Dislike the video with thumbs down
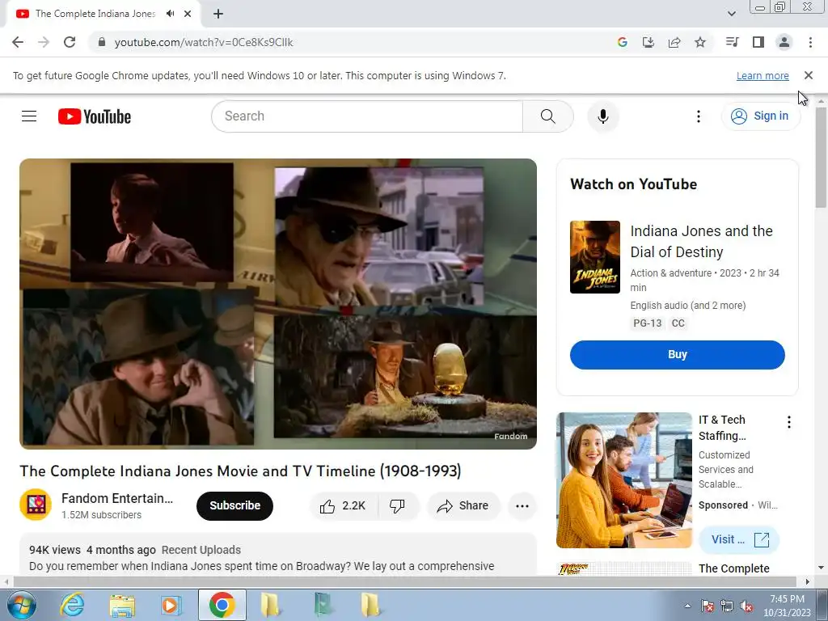The height and width of the screenshot is (621, 828). coord(398,506)
